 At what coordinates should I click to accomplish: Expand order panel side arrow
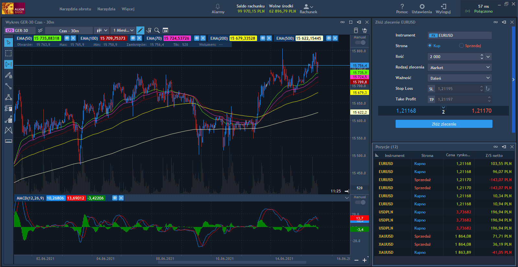point(513,79)
